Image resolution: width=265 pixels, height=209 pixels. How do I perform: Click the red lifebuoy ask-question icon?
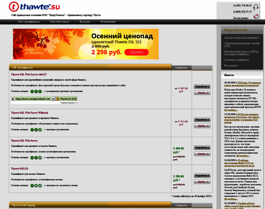pos(256,16)
